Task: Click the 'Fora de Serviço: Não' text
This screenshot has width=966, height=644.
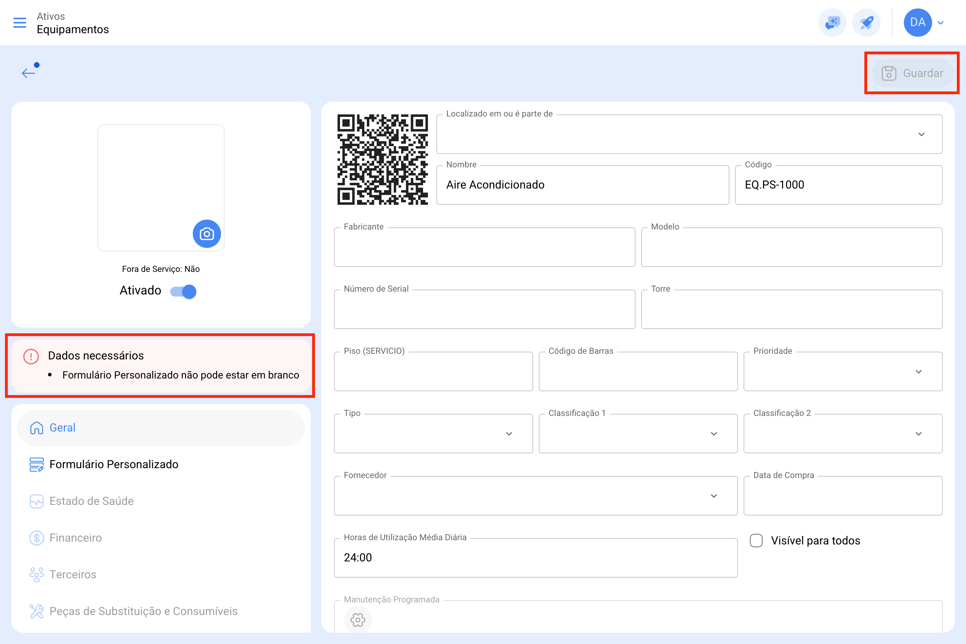Action: click(x=161, y=269)
